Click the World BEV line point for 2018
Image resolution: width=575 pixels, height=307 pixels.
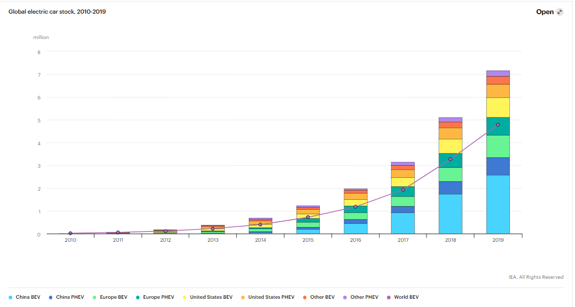click(450, 159)
